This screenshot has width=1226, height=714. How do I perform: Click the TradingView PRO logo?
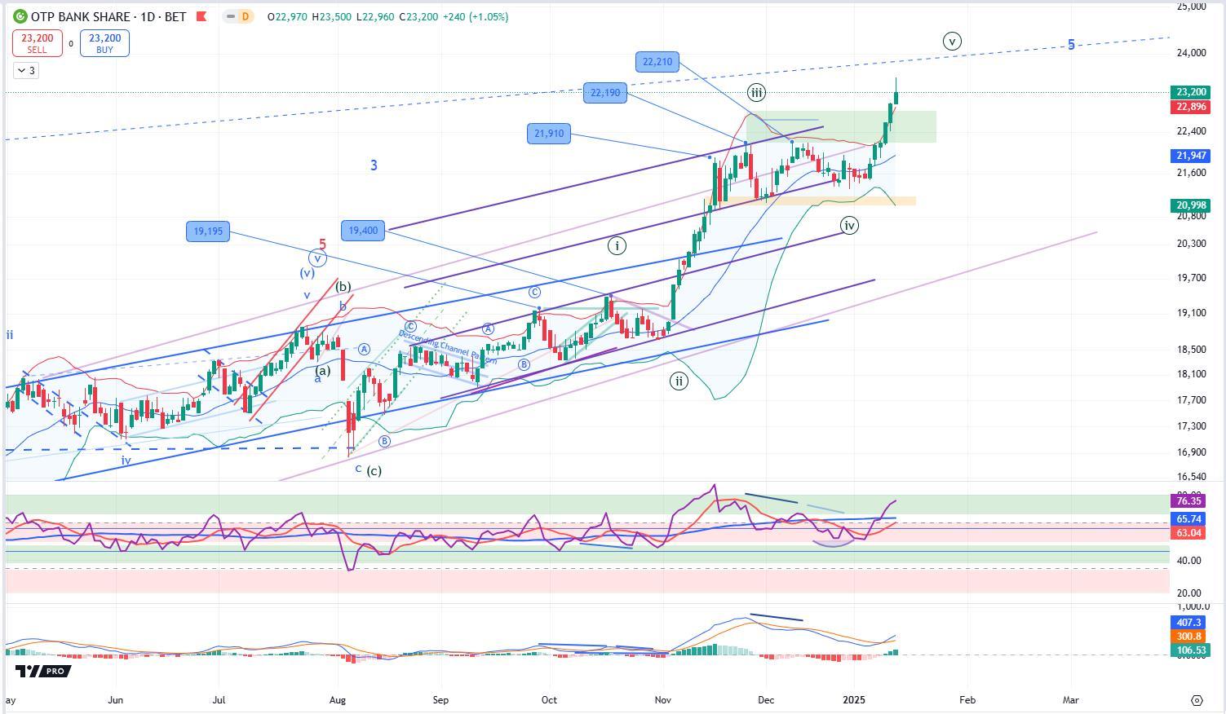43,671
